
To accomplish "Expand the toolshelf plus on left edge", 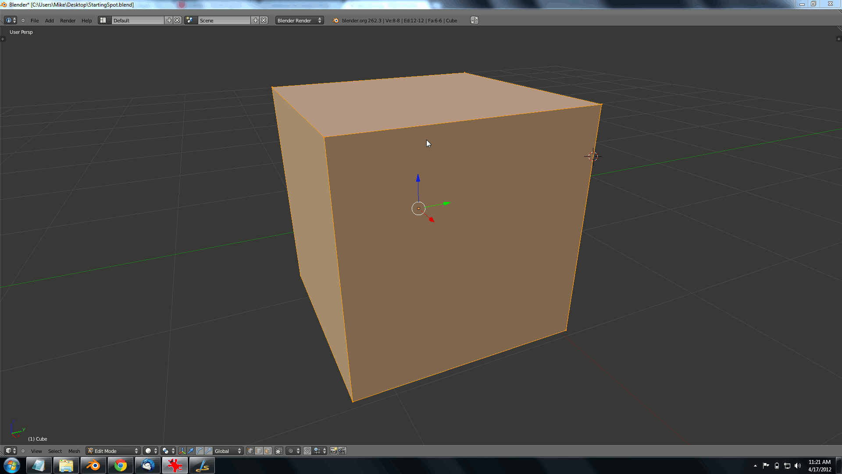I will [x=3, y=39].
